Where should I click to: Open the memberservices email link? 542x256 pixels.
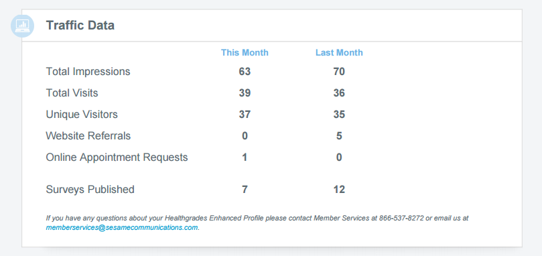[122, 228]
